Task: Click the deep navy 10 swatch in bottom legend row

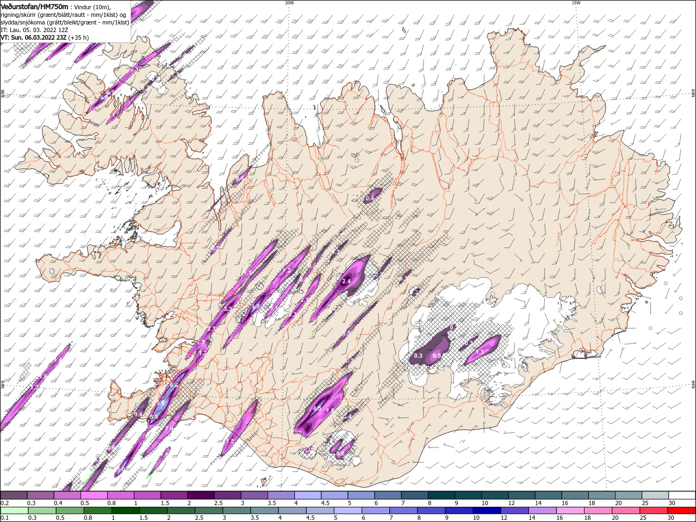Action: pos(487,511)
